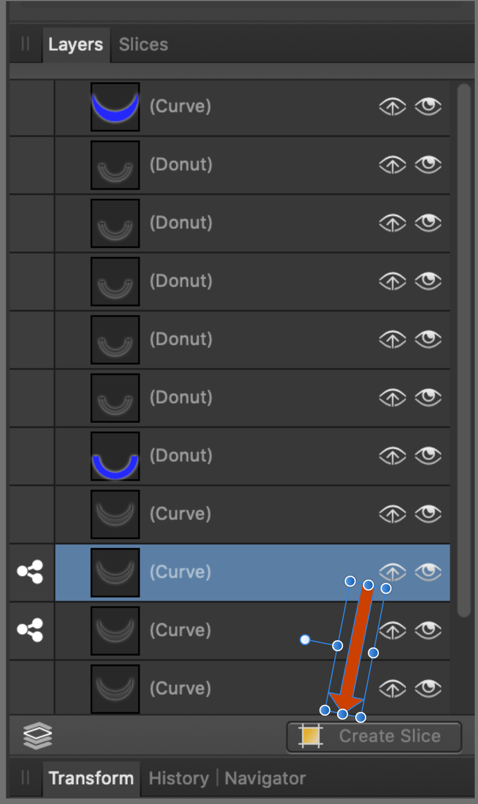This screenshot has width=478, height=804.
Task: Open the Navigator tab
Action: point(265,778)
